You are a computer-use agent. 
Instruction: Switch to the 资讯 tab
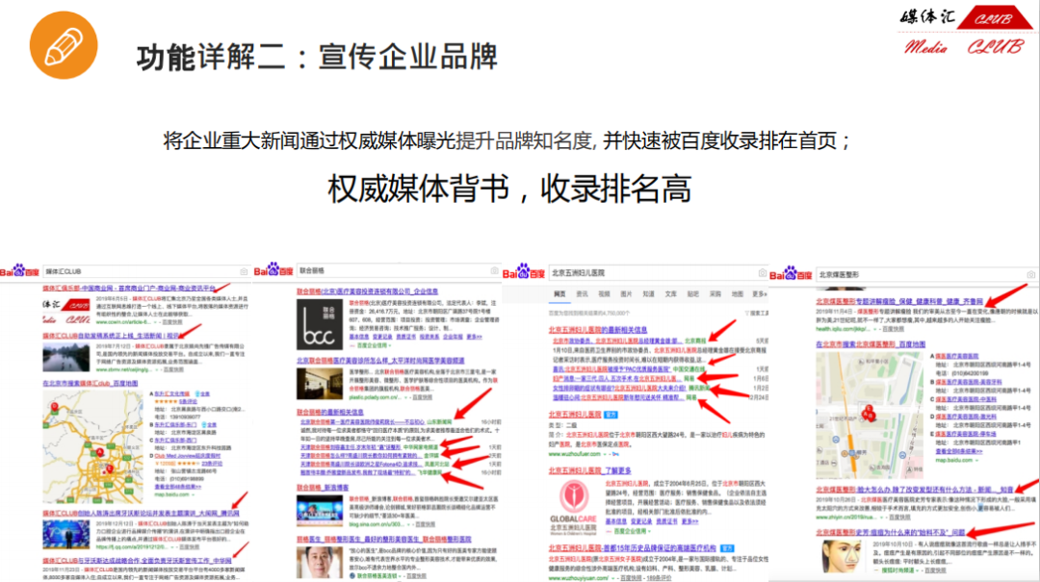coord(582,293)
